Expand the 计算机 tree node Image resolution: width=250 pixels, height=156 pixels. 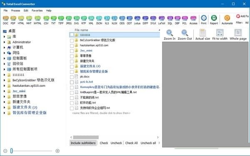pos(4,48)
